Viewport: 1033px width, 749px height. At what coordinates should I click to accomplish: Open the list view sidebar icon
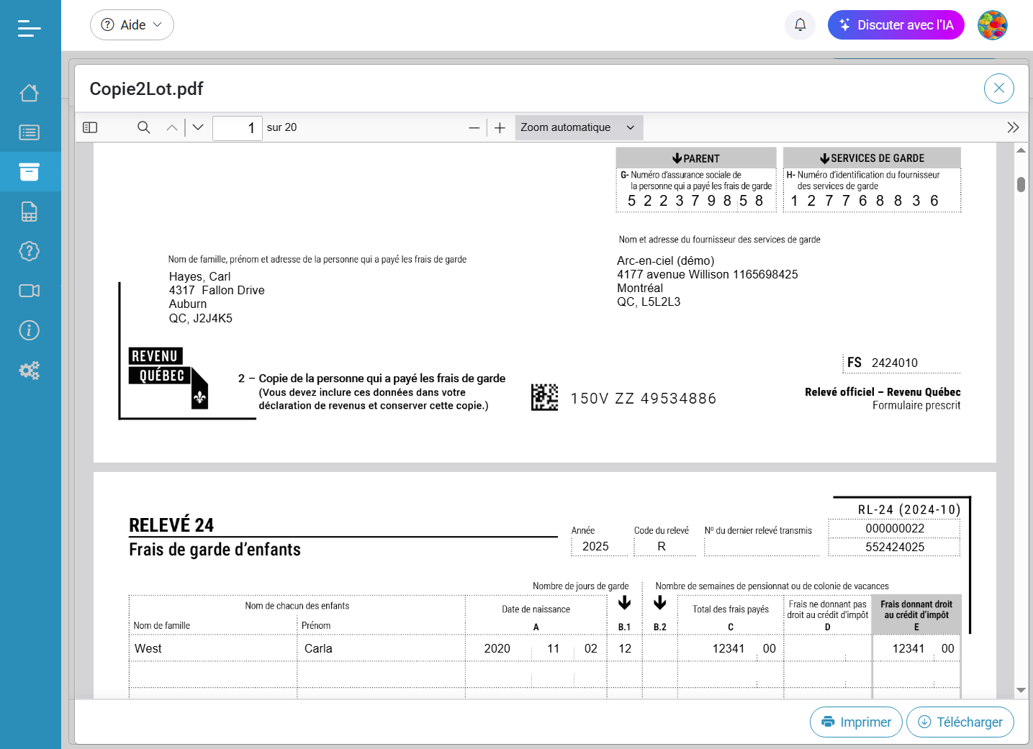click(x=30, y=132)
